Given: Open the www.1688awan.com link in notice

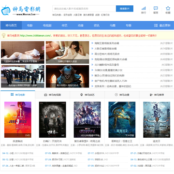Looking at the screenshot, I should pyautogui.click(x=35, y=35).
